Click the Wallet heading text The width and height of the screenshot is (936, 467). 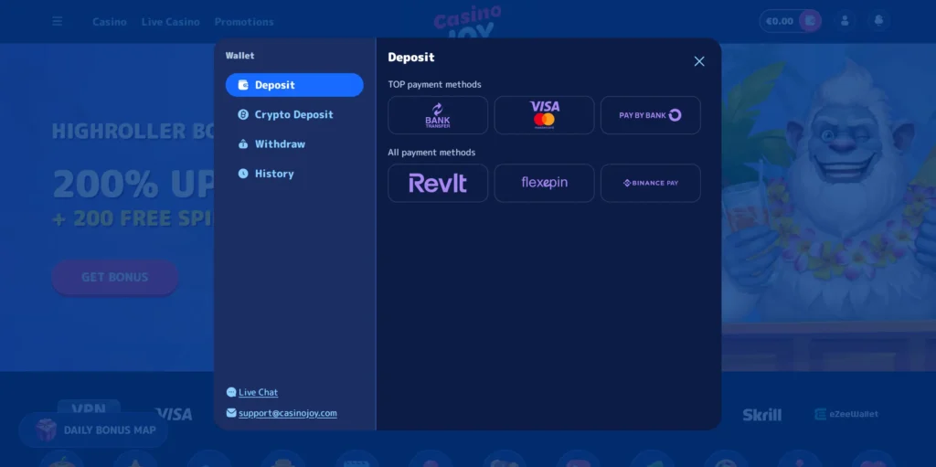coord(240,56)
